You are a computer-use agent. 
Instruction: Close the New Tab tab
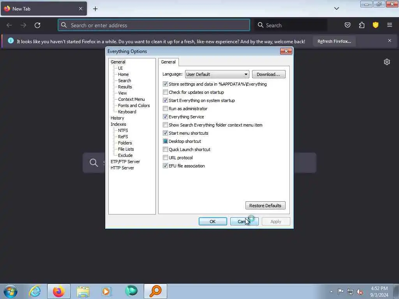[80, 9]
